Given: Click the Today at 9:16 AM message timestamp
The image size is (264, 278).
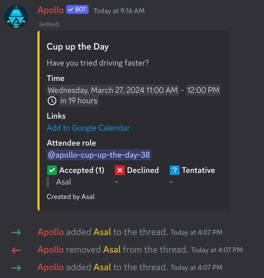Looking at the screenshot, I should pos(119,11).
